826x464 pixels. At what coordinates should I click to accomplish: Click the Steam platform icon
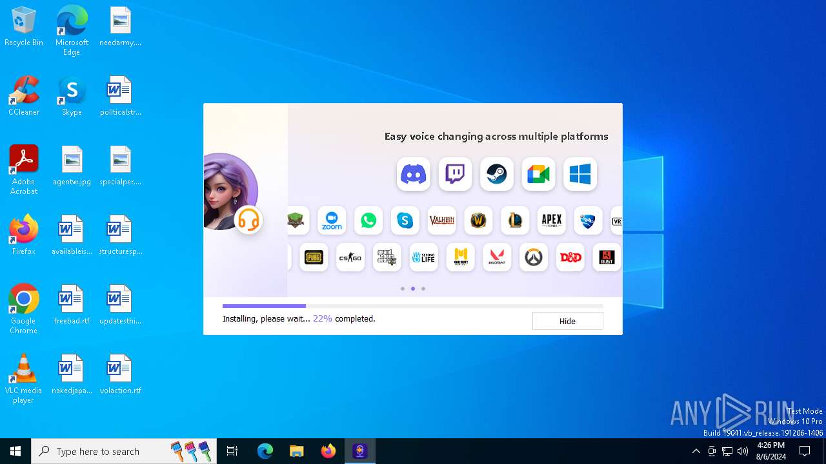pyautogui.click(x=497, y=174)
